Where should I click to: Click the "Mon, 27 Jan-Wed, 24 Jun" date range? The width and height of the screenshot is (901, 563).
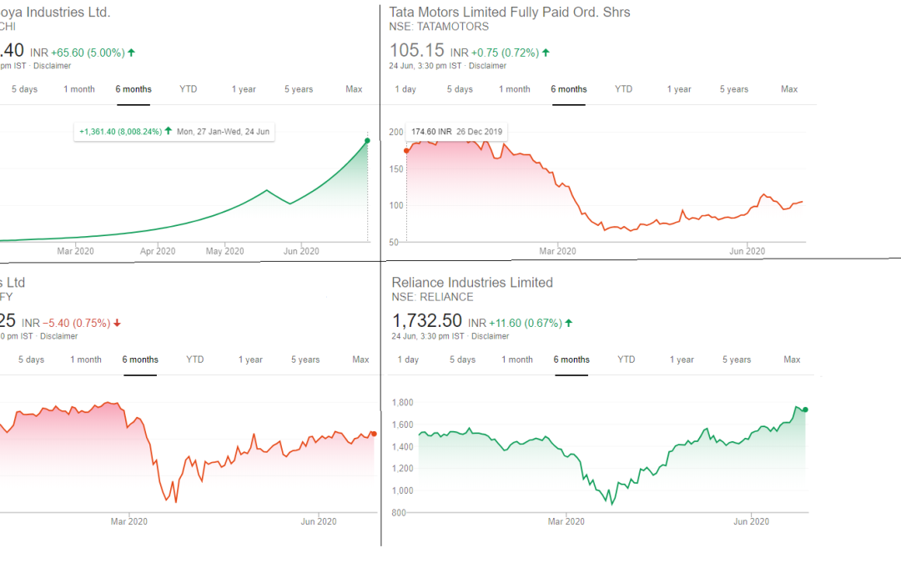(x=223, y=132)
